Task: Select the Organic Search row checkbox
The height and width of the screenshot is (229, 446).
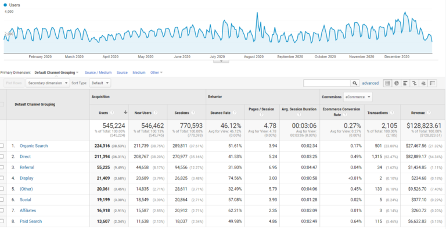Action: point(2,146)
